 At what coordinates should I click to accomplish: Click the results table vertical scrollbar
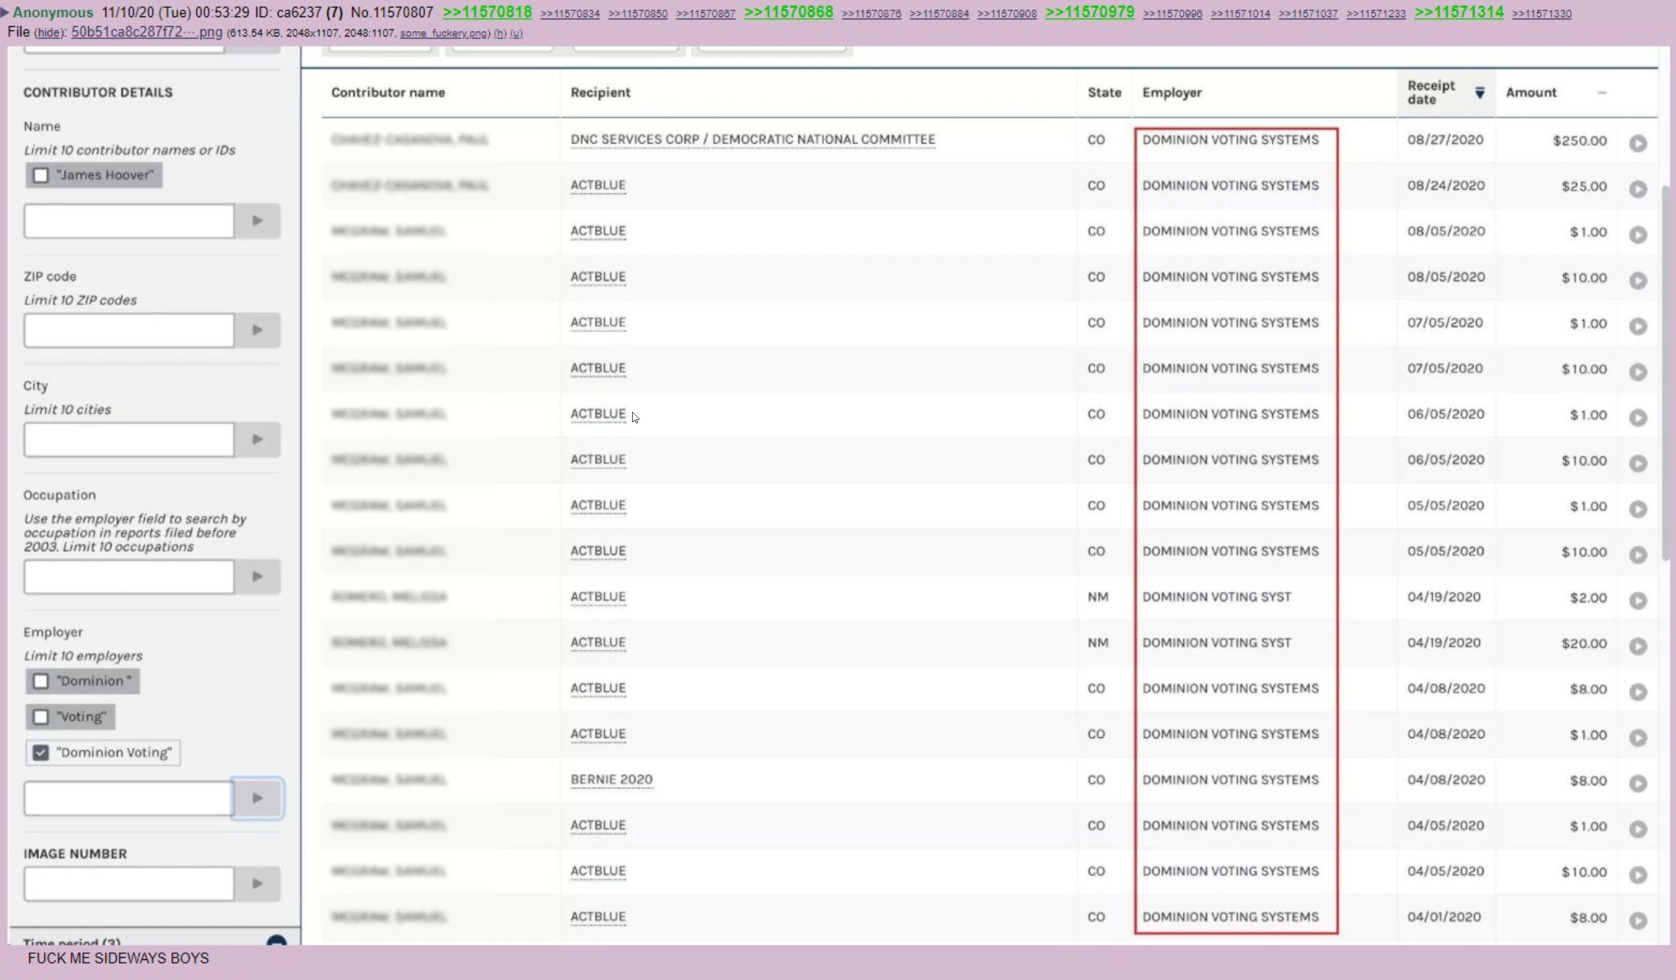pos(1667,372)
